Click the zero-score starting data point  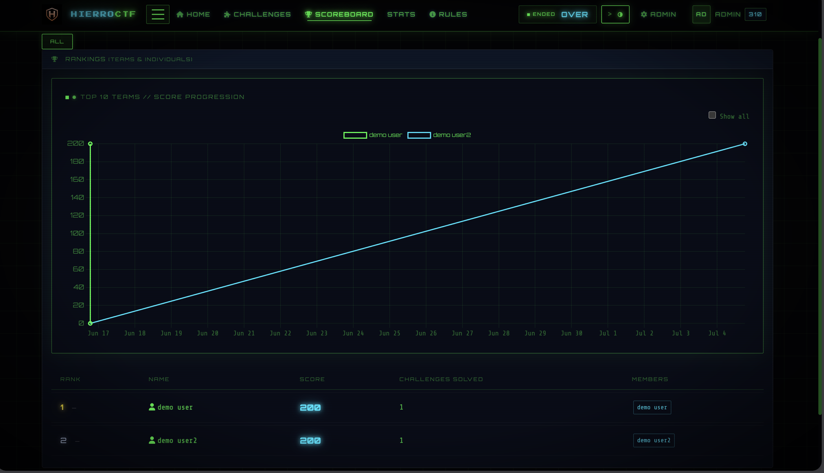[x=90, y=323]
